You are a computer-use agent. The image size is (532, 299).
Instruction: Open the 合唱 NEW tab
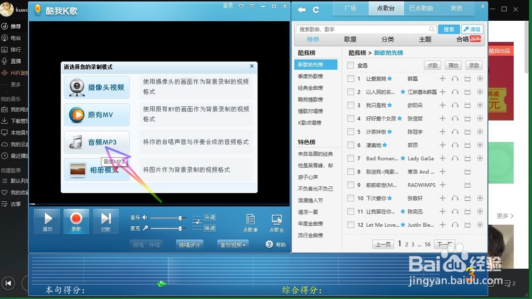tap(468, 39)
